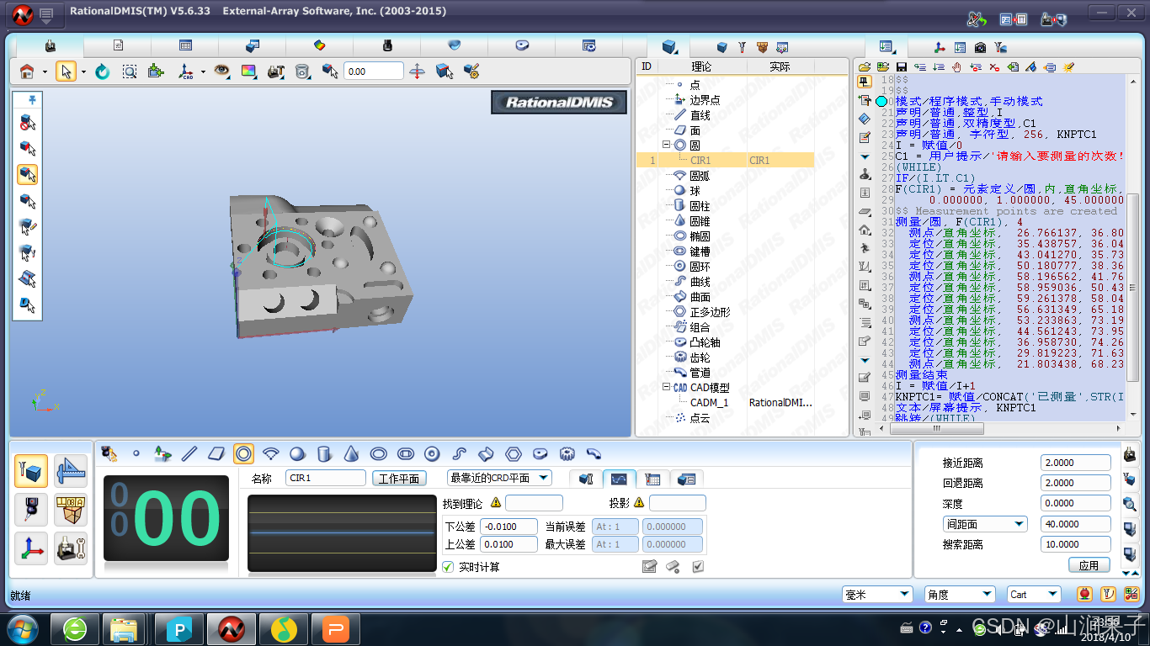Toggle the 实时计算 checkbox
The image size is (1150, 646).
448,567
